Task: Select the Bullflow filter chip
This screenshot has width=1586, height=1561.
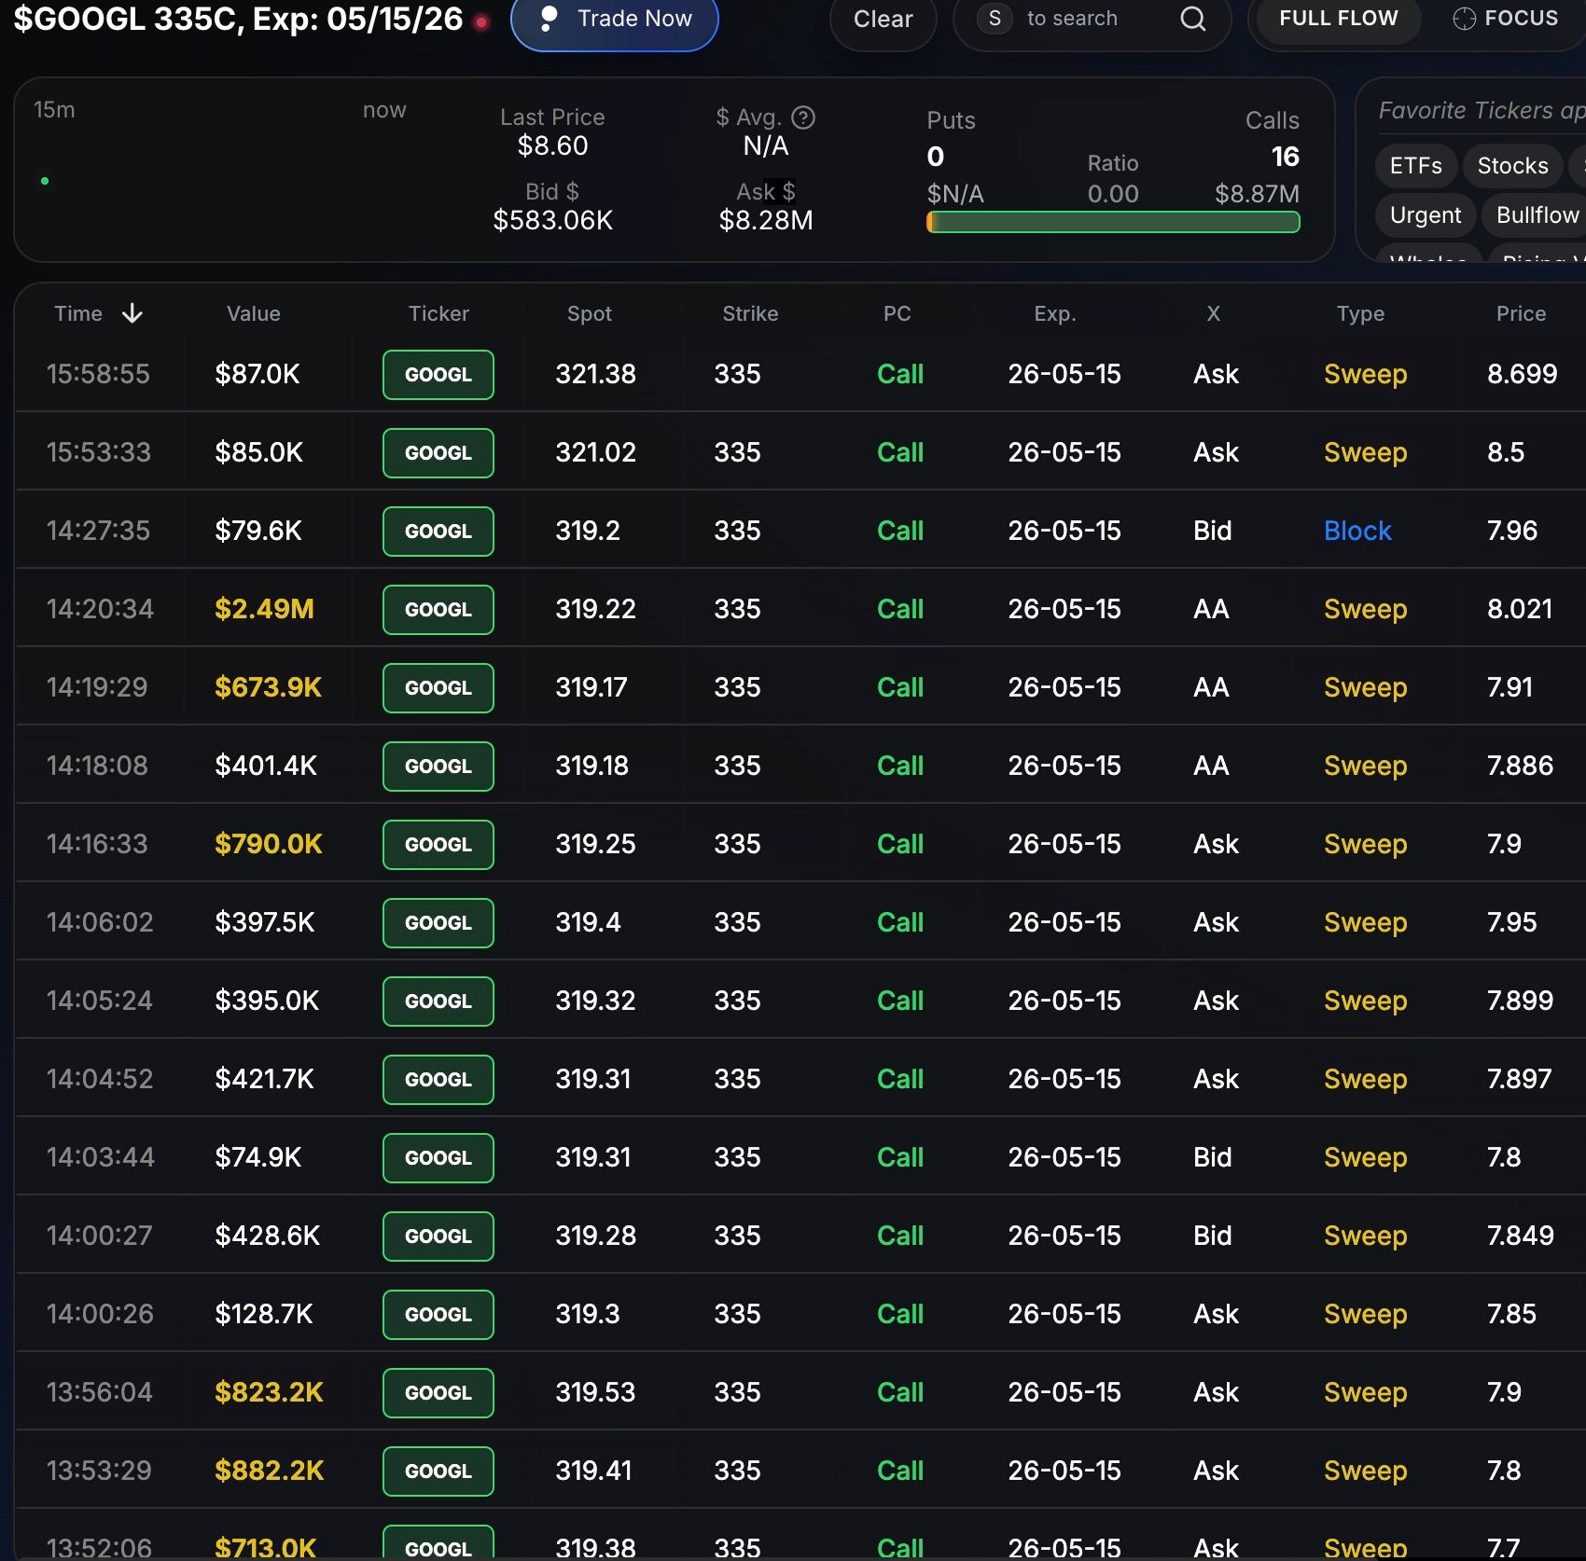Action: click(1537, 215)
